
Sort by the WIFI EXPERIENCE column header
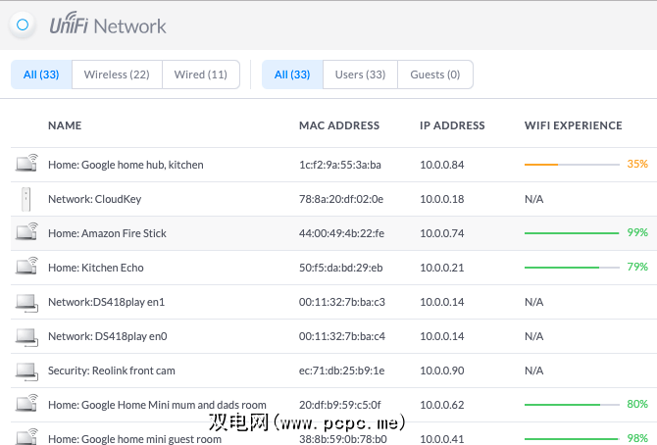tap(574, 125)
